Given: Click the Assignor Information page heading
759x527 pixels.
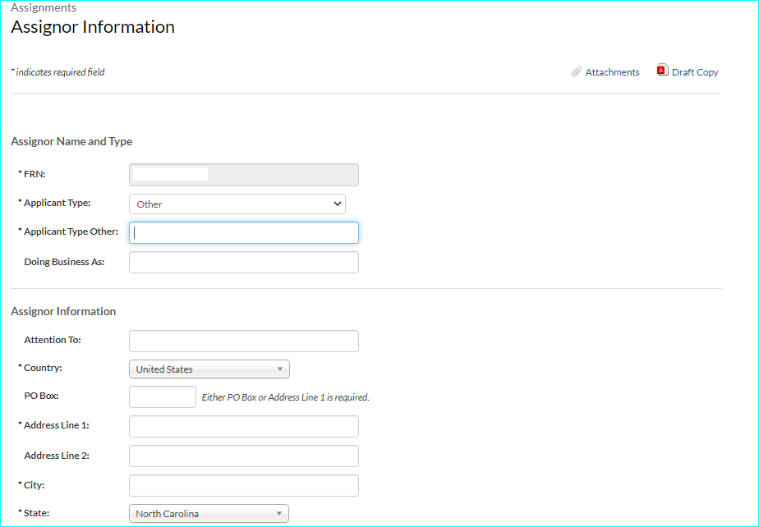Looking at the screenshot, I should click(x=93, y=27).
